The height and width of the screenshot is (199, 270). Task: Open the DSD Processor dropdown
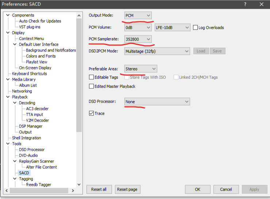[x=157, y=102]
